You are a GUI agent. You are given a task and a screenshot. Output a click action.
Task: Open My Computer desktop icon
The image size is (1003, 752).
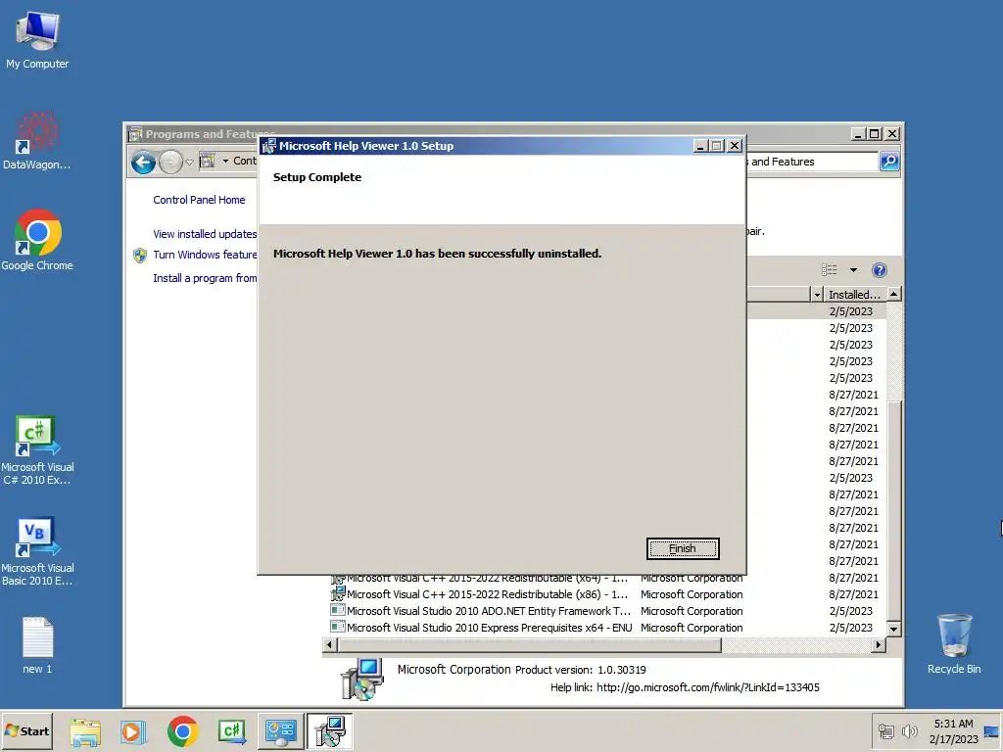click(x=37, y=39)
